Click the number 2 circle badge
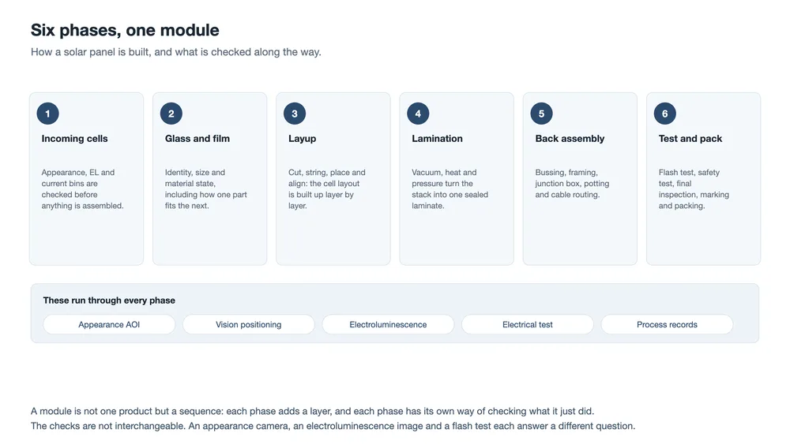The width and height of the screenshot is (790, 444). (x=171, y=114)
